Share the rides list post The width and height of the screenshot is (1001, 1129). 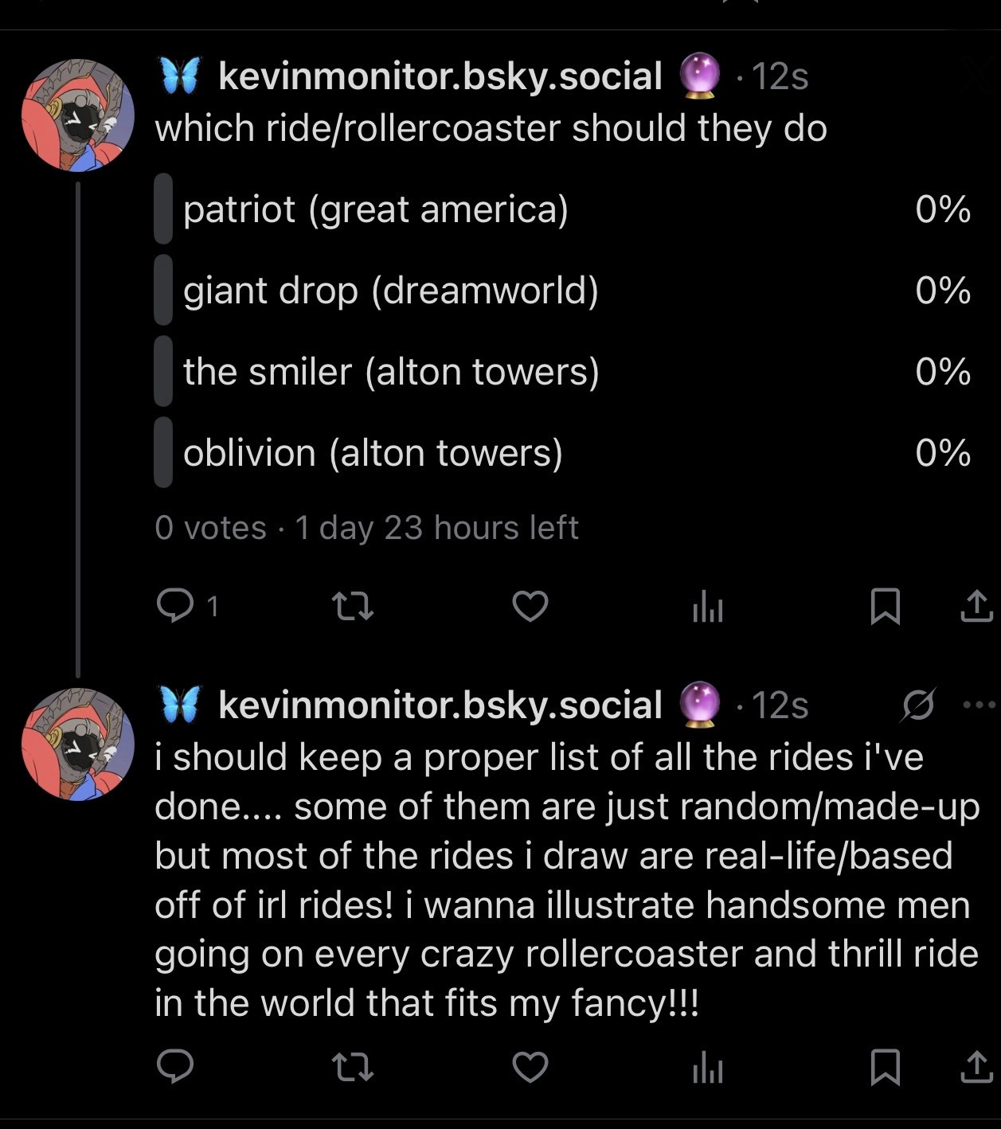[x=976, y=1067]
